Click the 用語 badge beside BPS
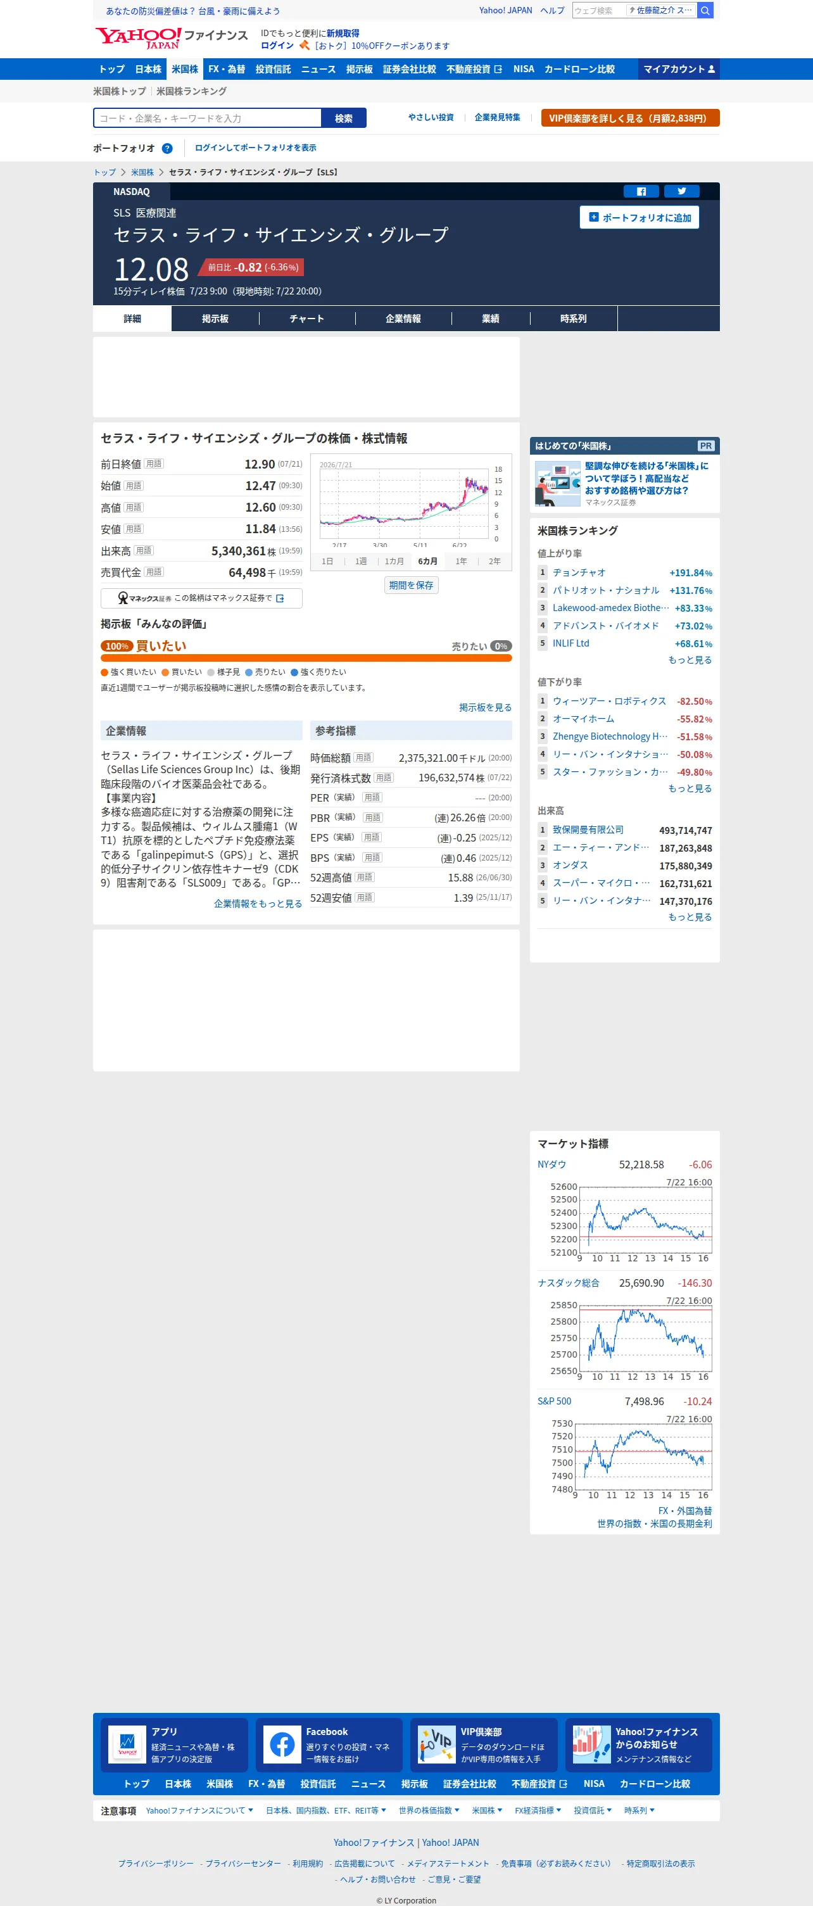Image resolution: width=813 pixels, height=1906 pixels. (x=372, y=857)
